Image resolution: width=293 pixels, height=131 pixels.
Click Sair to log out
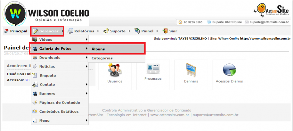[170, 31]
